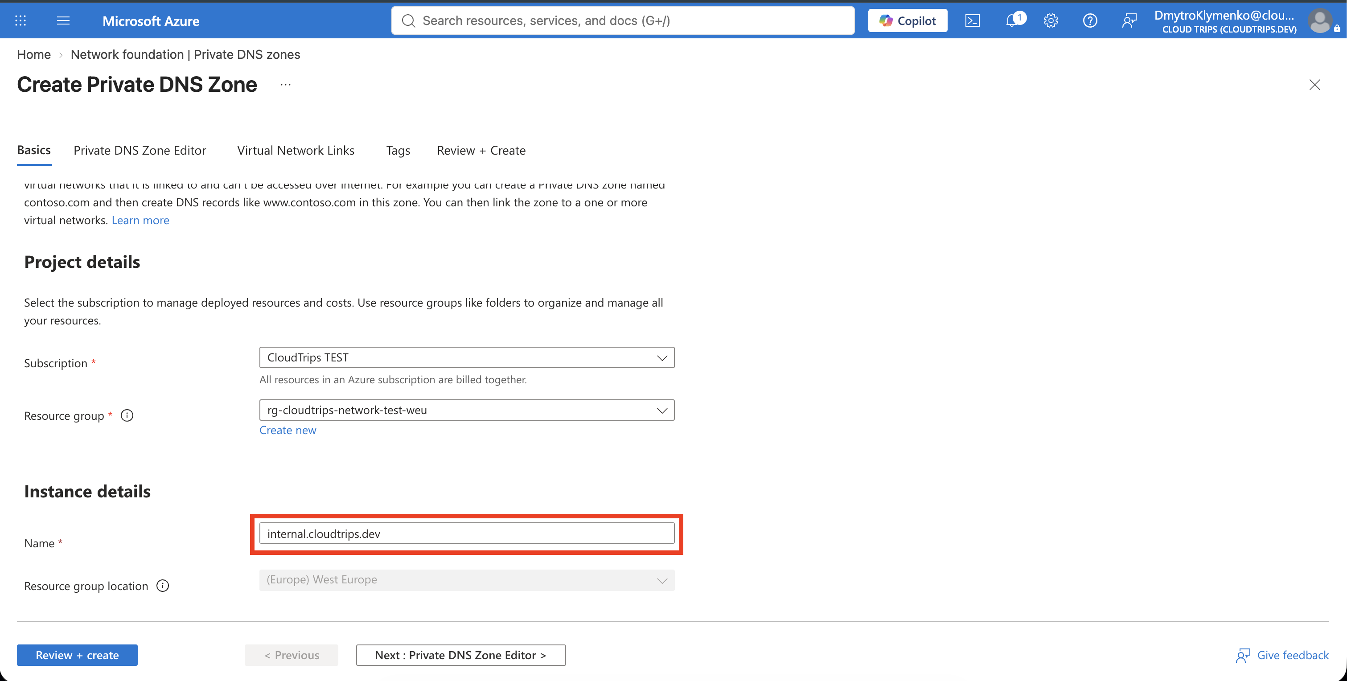
Task: Switch to Virtual Network Links tab
Action: 296,151
